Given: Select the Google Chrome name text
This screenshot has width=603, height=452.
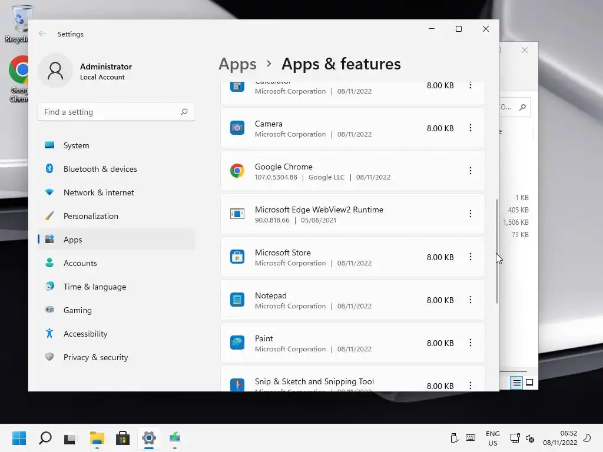Looking at the screenshot, I should click(283, 167).
